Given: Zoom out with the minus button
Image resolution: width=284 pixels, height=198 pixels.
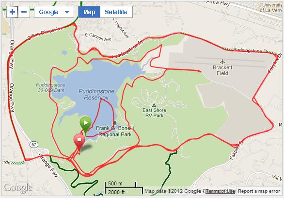Looking at the screenshot, I should [24, 12].
